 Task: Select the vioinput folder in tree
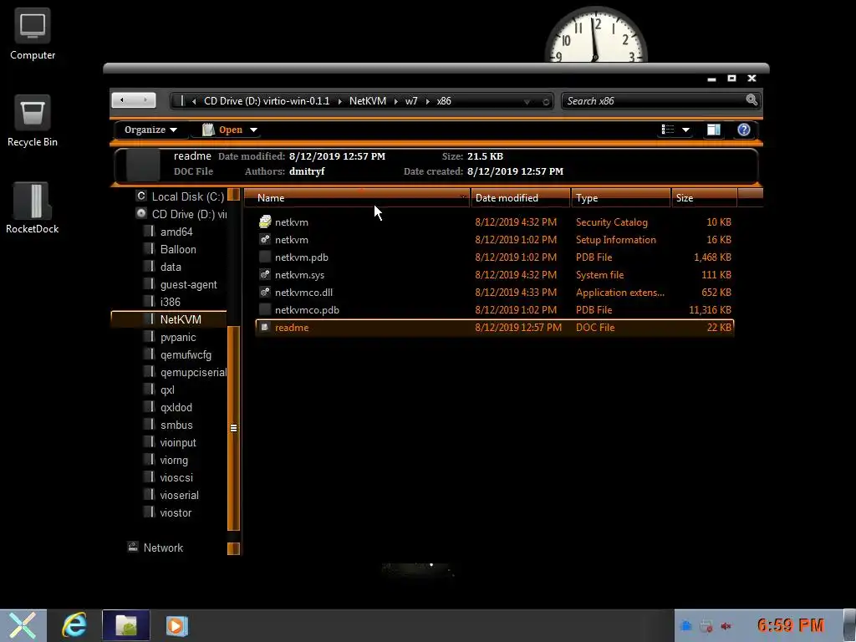(x=178, y=442)
